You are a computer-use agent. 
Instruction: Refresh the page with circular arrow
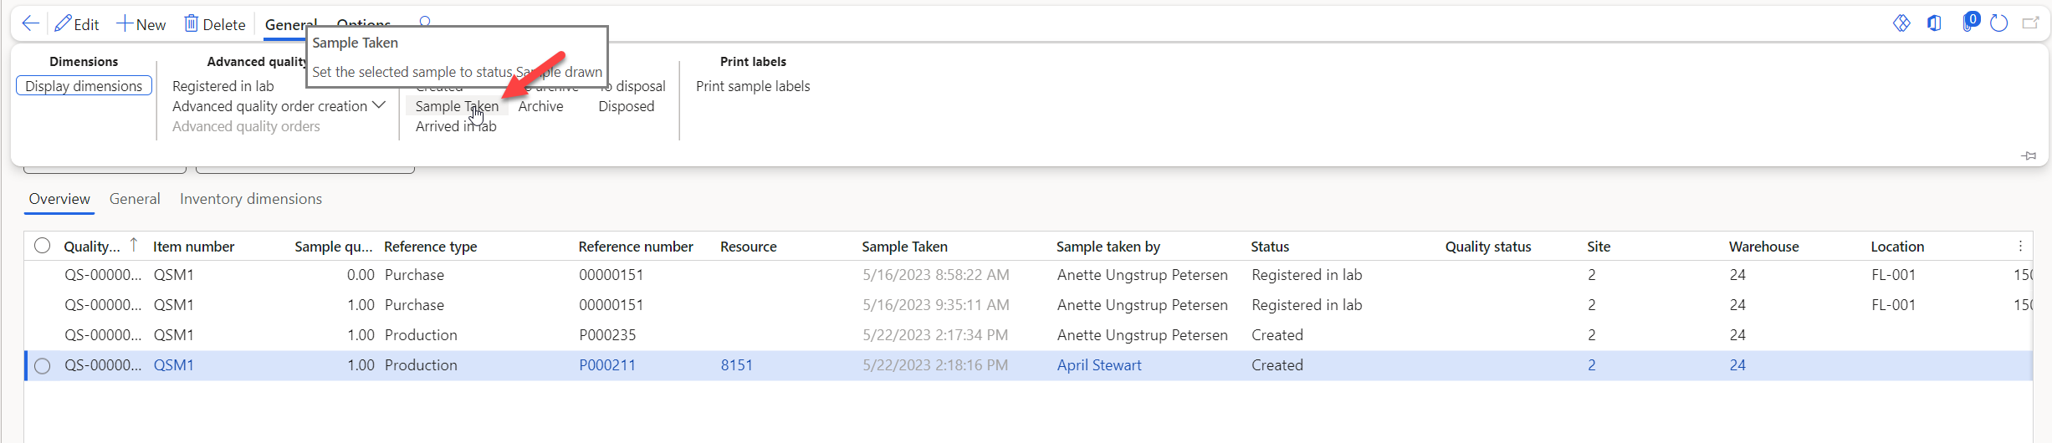(1999, 23)
